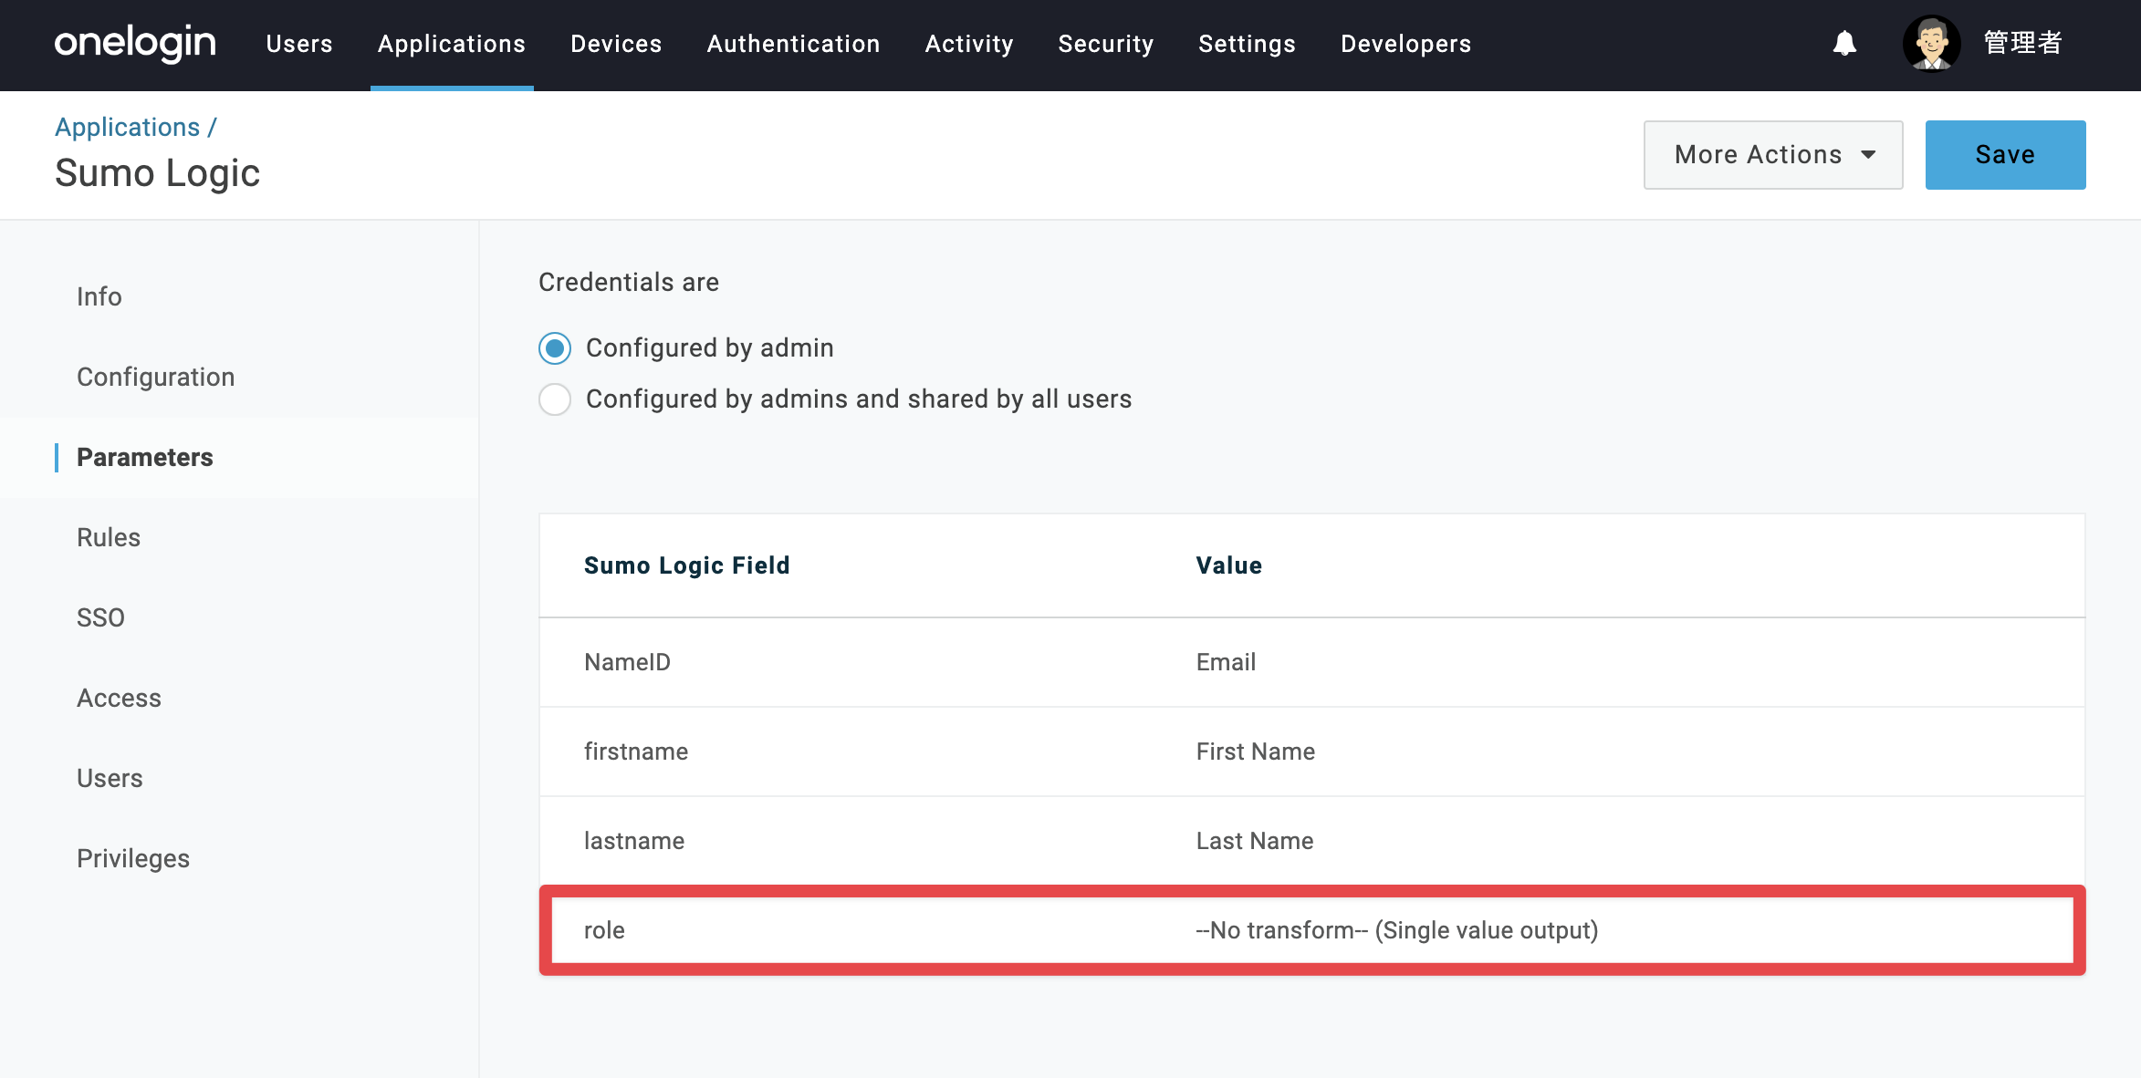Viewport: 2141px width, 1078px height.
Task: Open the Users menu in top navigation
Action: (299, 44)
